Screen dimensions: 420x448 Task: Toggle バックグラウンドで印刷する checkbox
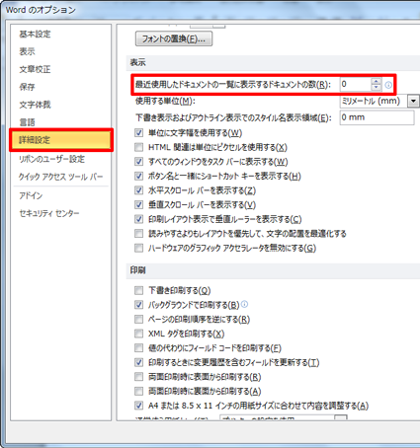click(x=138, y=305)
